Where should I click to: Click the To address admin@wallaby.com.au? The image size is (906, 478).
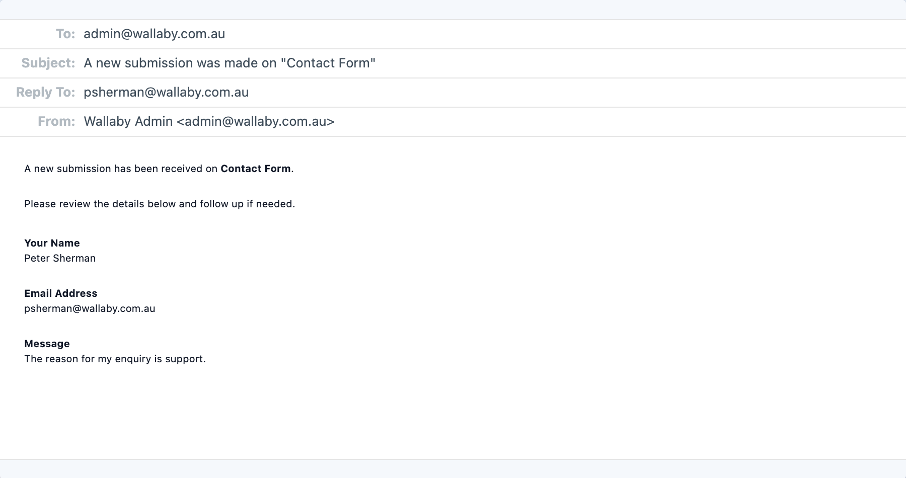pos(154,34)
